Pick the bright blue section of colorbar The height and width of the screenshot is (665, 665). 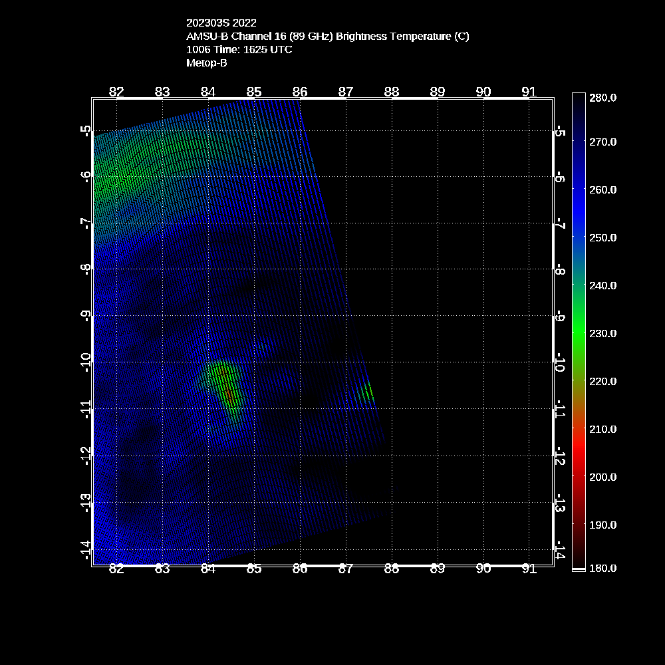pyautogui.click(x=579, y=213)
